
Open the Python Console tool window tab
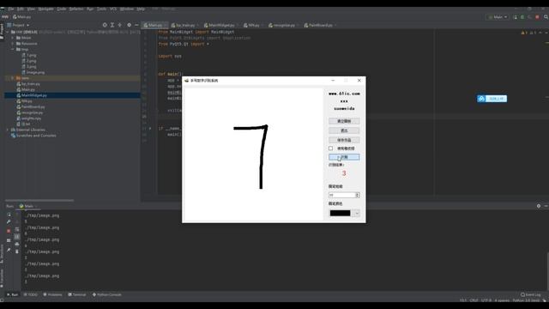click(106, 294)
